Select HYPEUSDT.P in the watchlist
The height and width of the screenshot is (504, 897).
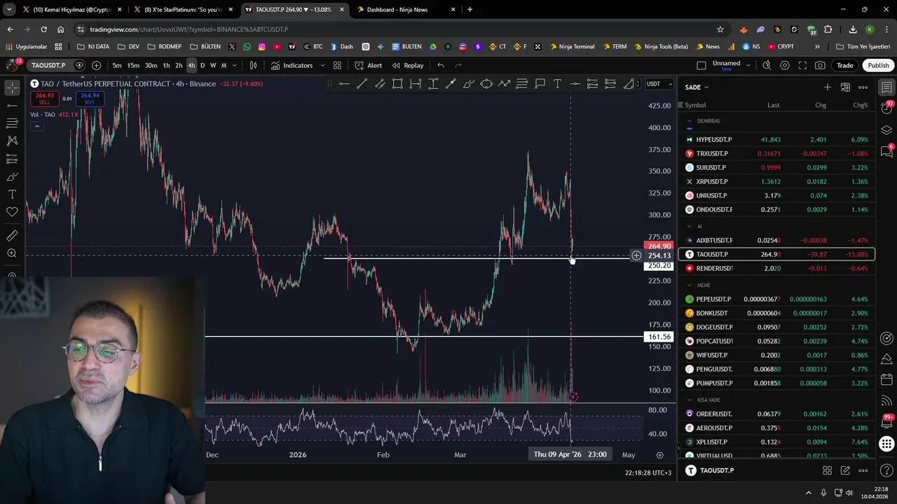click(x=776, y=139)
